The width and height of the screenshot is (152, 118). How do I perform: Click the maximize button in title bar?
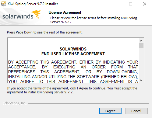click(131, 4)
